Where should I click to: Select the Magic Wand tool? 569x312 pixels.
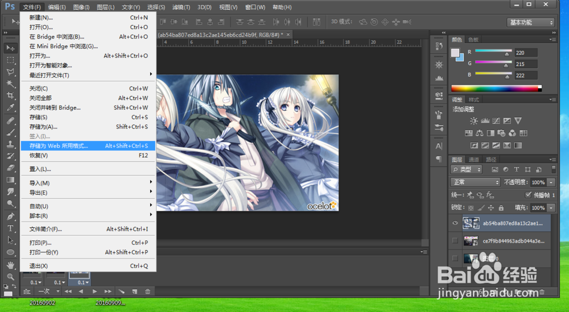(10, 84)
